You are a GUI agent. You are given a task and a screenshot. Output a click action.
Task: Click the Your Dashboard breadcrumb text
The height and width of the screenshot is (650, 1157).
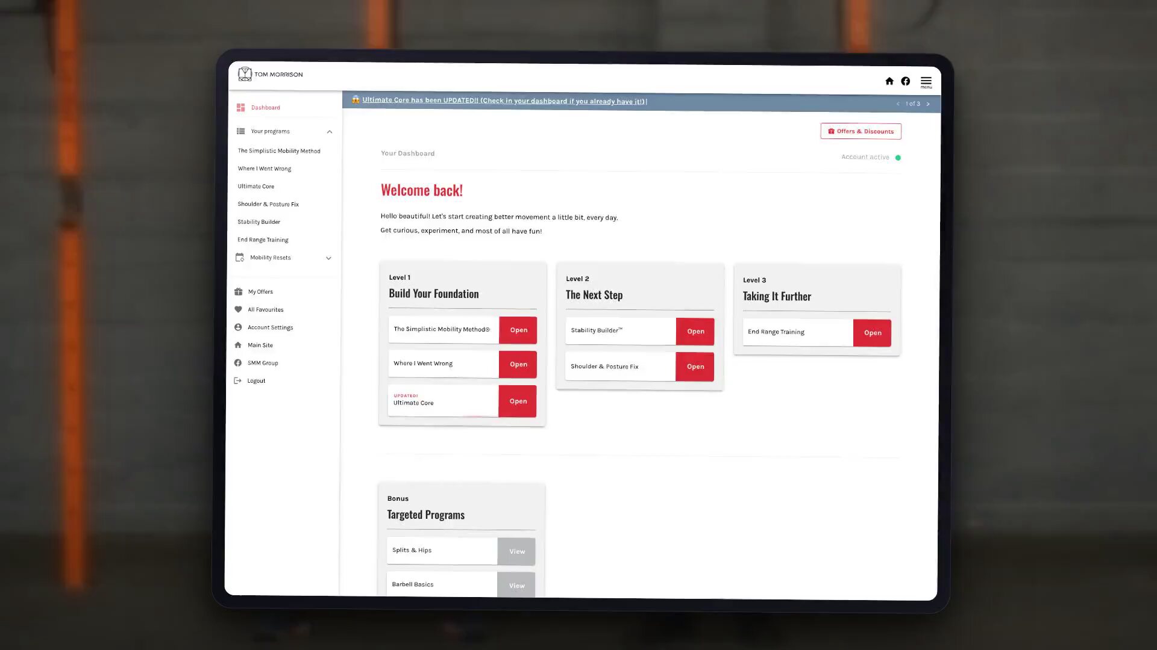tap(407, 153)
